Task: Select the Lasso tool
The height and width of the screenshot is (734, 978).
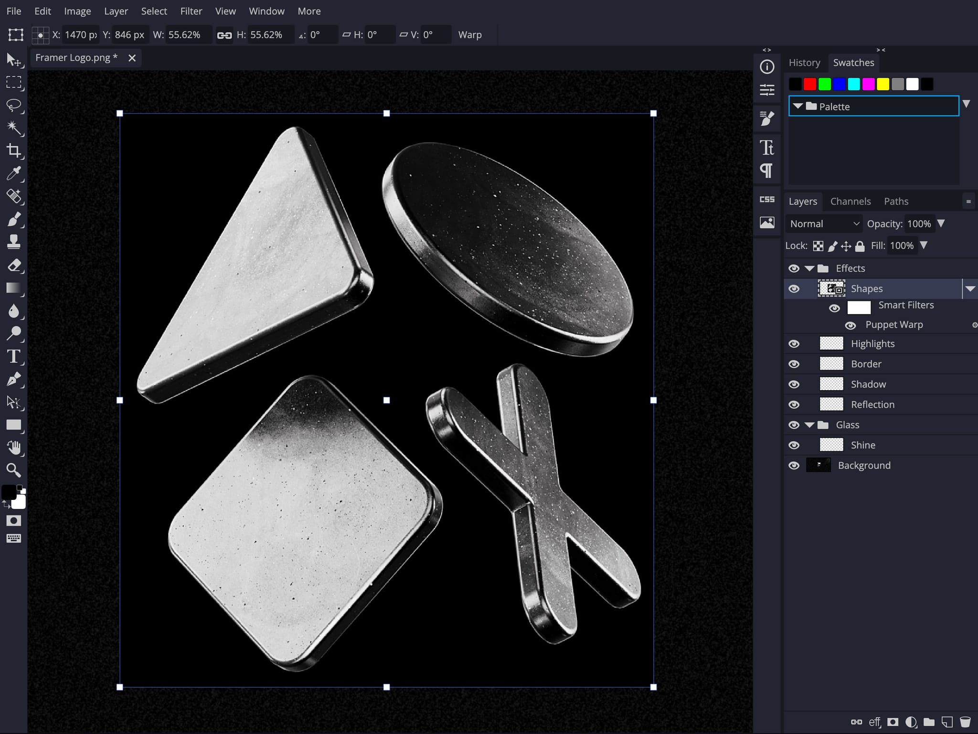Action: coord(14,105)
